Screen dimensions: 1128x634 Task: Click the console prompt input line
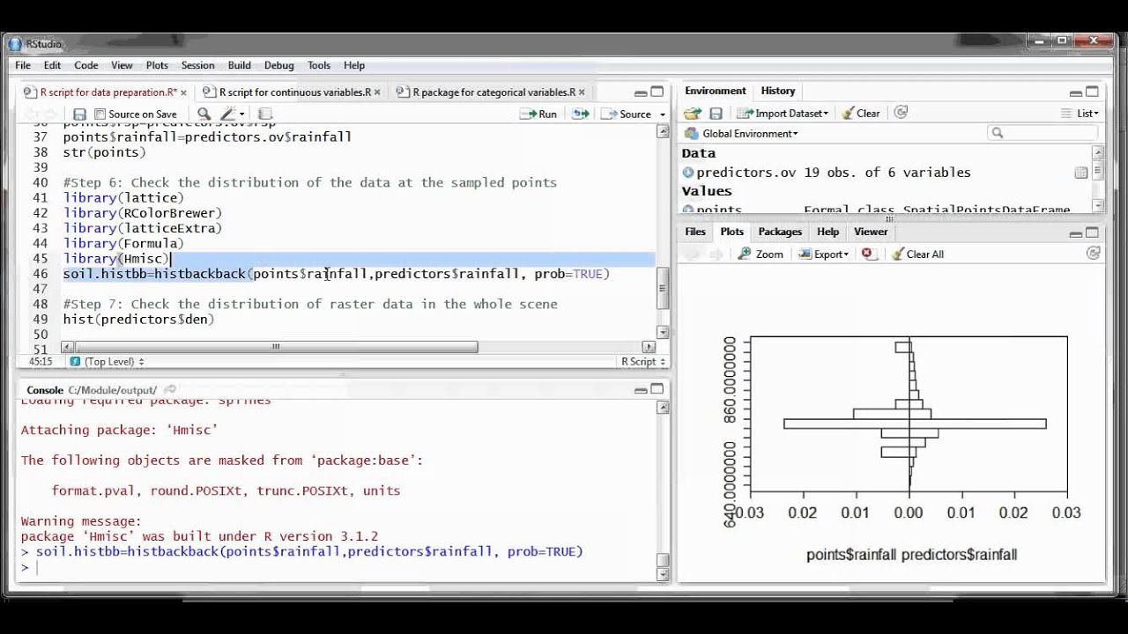[x=339, y=567]
